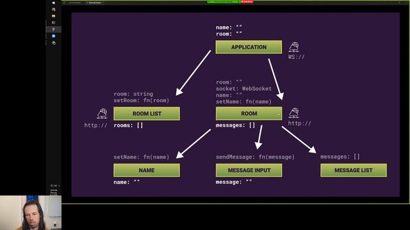
Task: Click 'name: ""' above APPLICATION
Action: point(229,27)
